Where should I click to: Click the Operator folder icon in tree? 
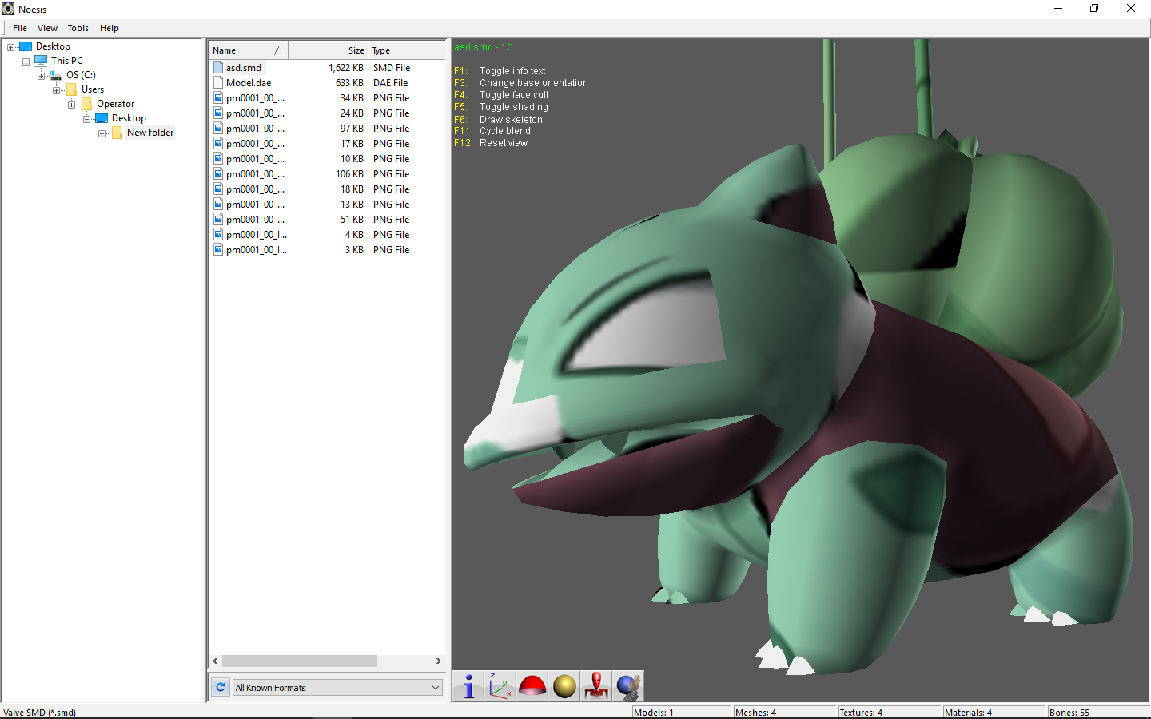click(x=86, y=104)
